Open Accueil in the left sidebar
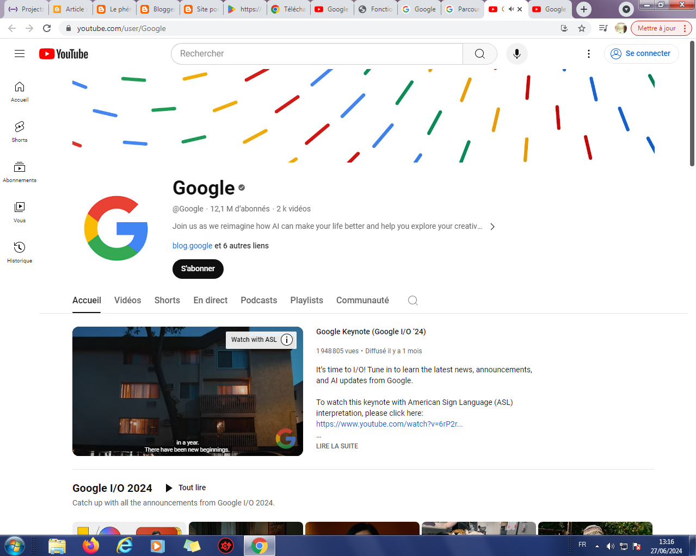 coord(20,92)
